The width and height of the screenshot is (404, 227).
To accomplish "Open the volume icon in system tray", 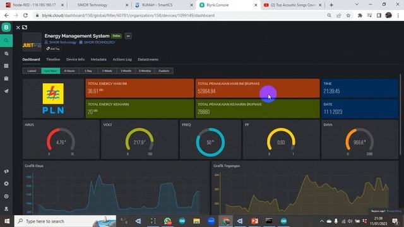I will [x=350, y=221].
